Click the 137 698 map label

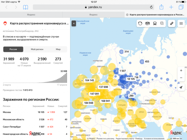pos(103,87)
